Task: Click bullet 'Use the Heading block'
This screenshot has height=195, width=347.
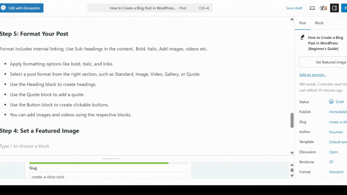Action: click(53, 84)
